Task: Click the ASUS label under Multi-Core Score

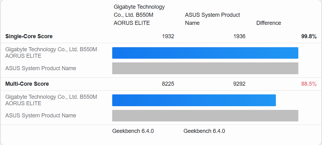Action: tap(41, 116)
